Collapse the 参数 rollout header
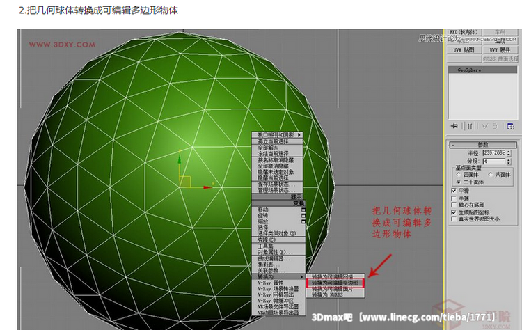 (483, 145)
